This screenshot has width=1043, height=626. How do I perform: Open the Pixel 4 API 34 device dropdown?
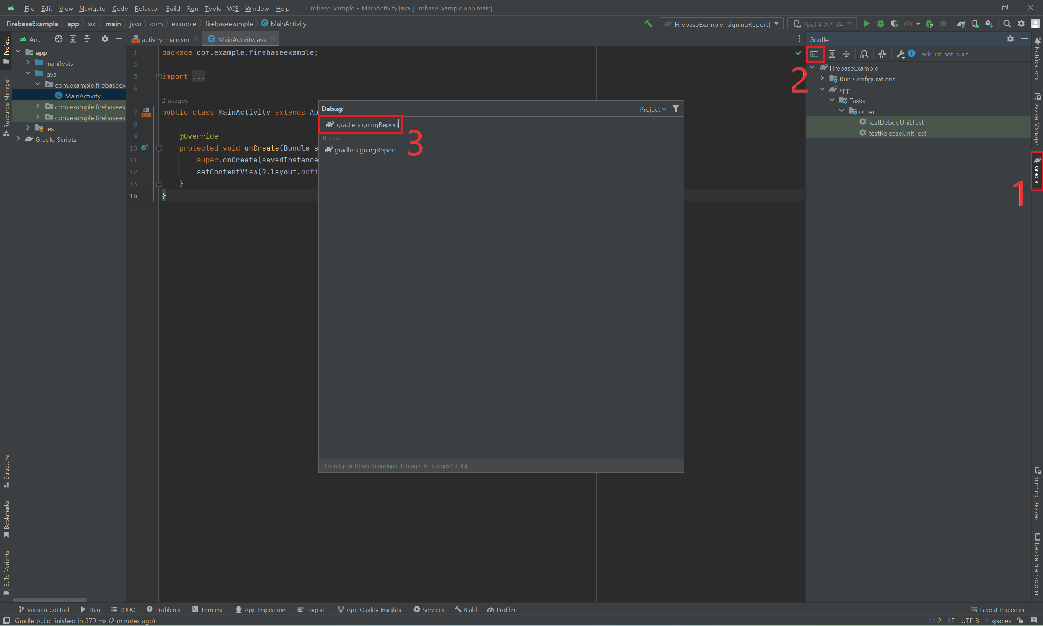click(x=822, y=24)
